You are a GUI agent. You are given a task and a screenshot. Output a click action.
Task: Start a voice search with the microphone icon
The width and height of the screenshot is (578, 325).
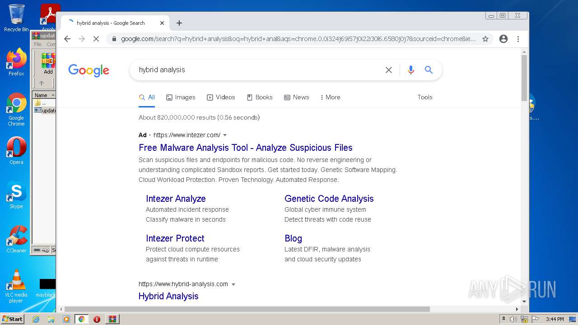tap(410, 70)
